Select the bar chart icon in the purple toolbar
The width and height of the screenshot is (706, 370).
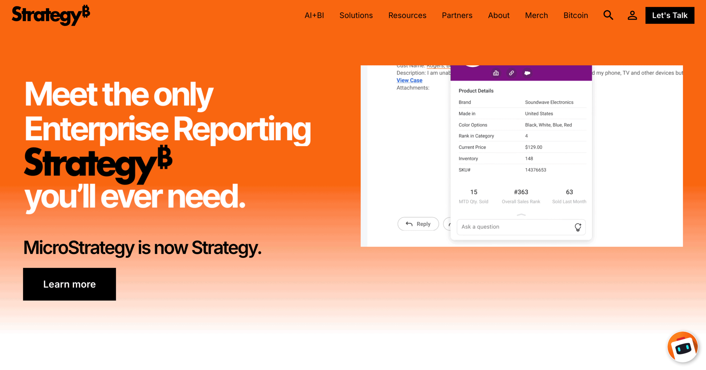pos(496,73)
